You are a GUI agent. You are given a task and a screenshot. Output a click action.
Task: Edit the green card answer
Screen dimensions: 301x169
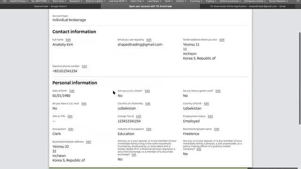pos(218,91)
